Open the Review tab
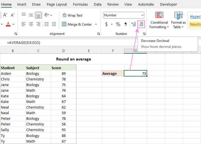This screenshot has height=144, width=201. tap(113, 4)
